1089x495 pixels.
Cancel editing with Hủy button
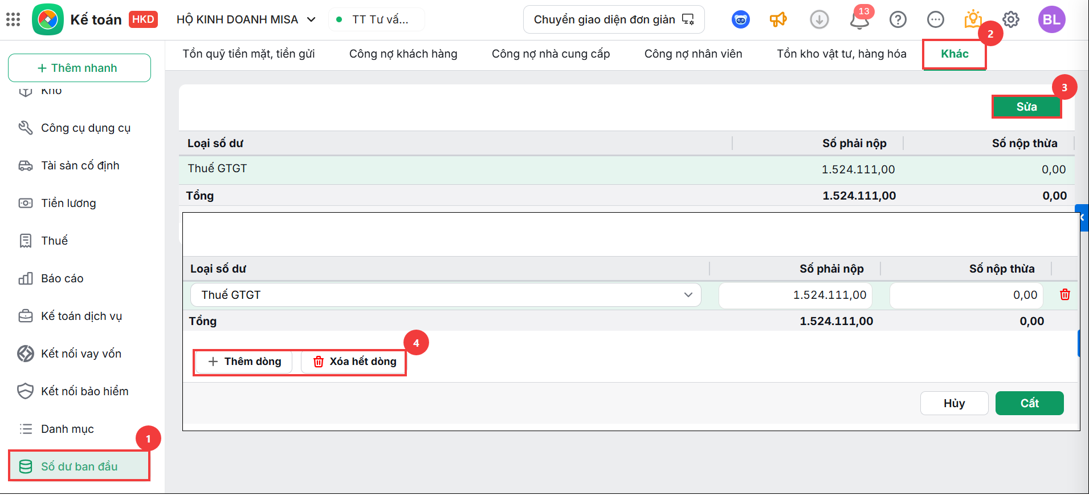tap(955, 403)
